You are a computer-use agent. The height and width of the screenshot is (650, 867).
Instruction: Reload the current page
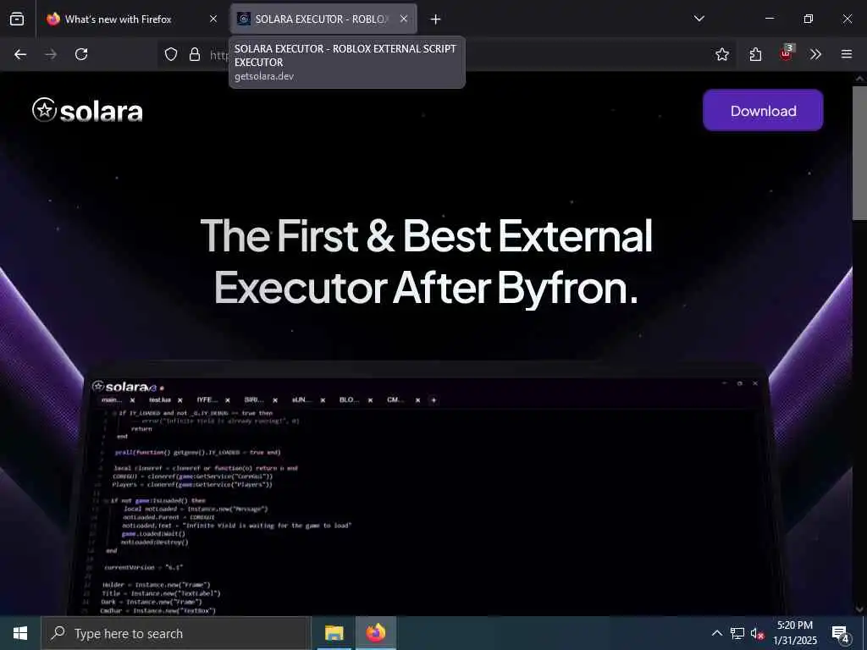pyautogui.click(x=81, y=54)
